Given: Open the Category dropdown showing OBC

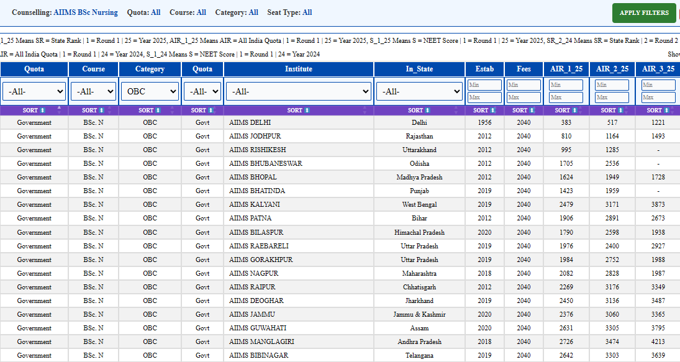Looking at the screenshot, I should 150,91.
